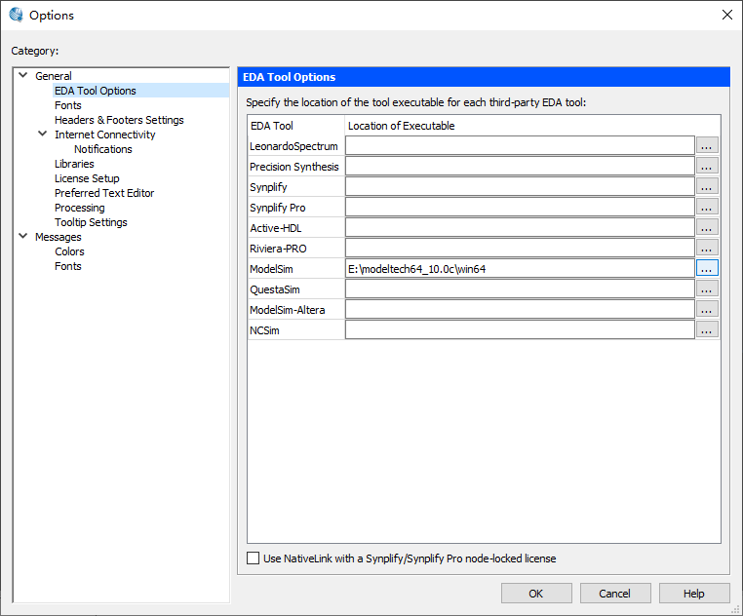Click the NCSim row label

(x=264, y=330)
